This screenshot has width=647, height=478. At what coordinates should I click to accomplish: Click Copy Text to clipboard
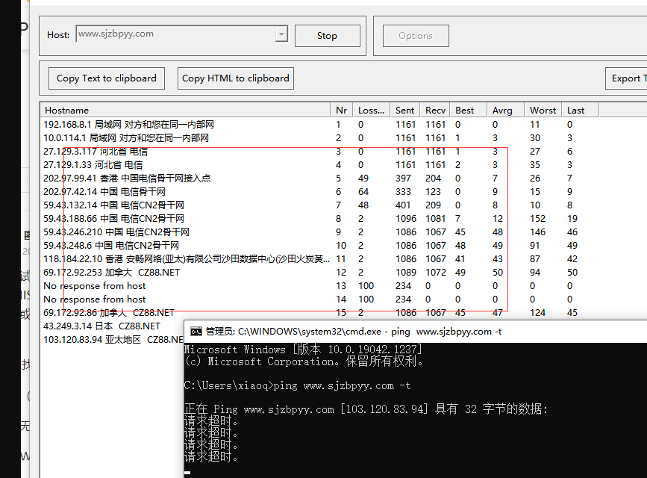tap(107, 78)
